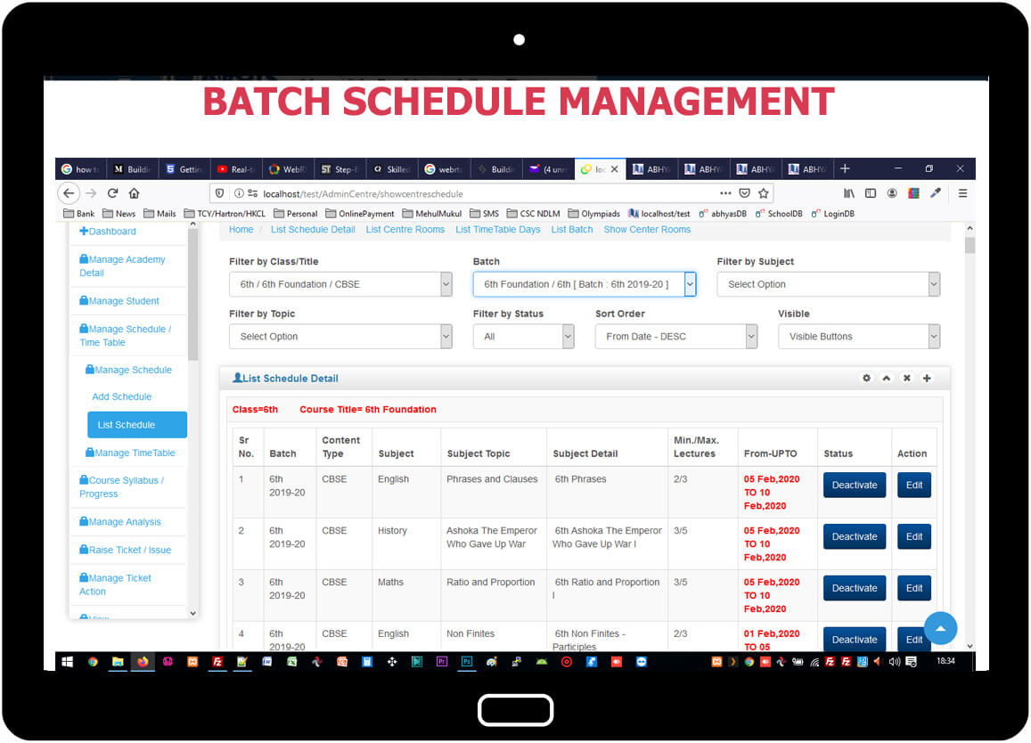Image resolution: width=1031 pixels, height=743 pixels.
Task: Open the speaker volume icon in system tray
Action: coord(896,662)
